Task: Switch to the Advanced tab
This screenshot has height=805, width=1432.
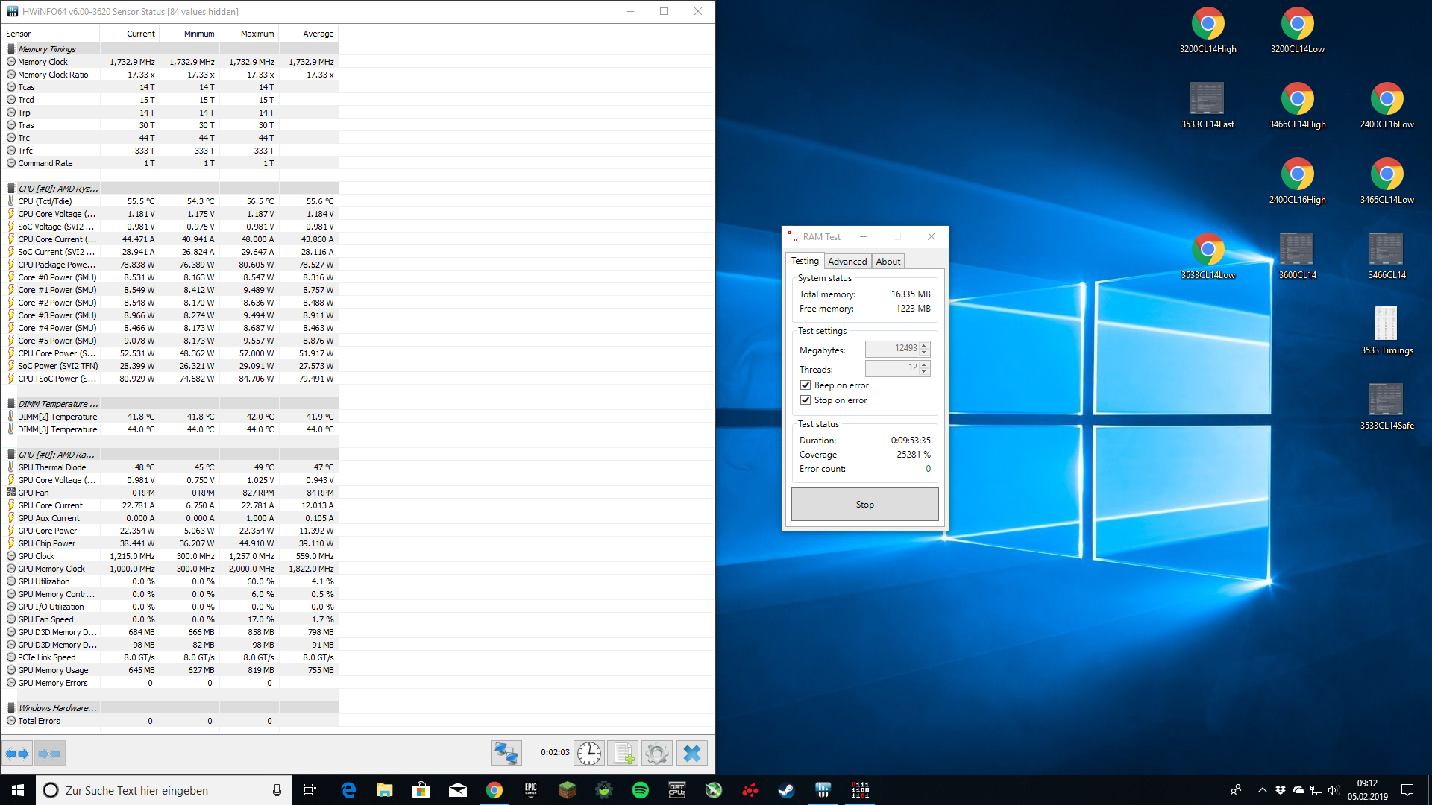Action: pyautogui.click(x=847, y=262)
